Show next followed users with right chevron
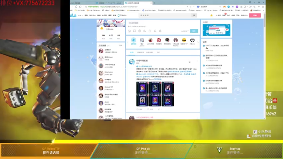This screenshot has height=159, width=283. coord(198,42)
